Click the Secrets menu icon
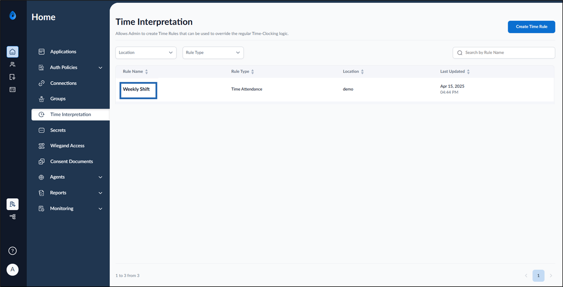Screen dimensions: 563x287 click(x=41, y=130)
